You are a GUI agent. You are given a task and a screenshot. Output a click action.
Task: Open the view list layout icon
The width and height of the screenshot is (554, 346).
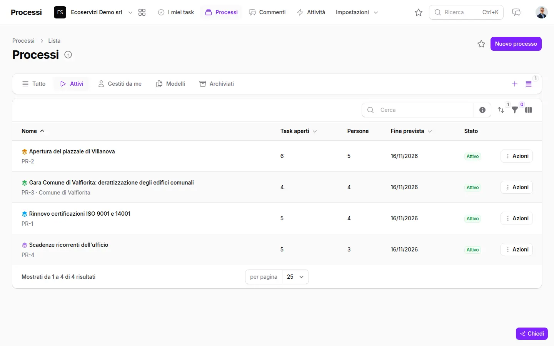tap(529, 84)
